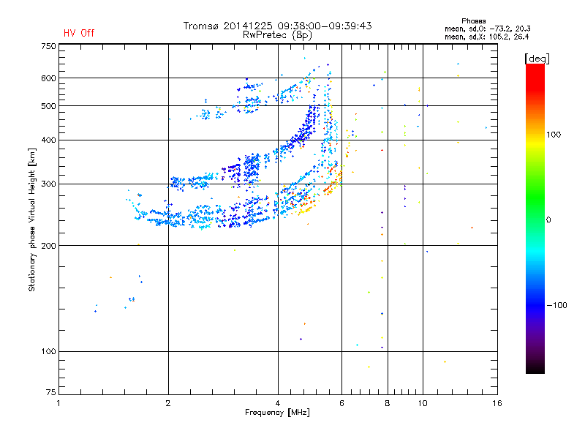585x439 pixels.
Task: Click the 'mean, sd,O: -73.2, 20.3' line
Action: point(488,29)
